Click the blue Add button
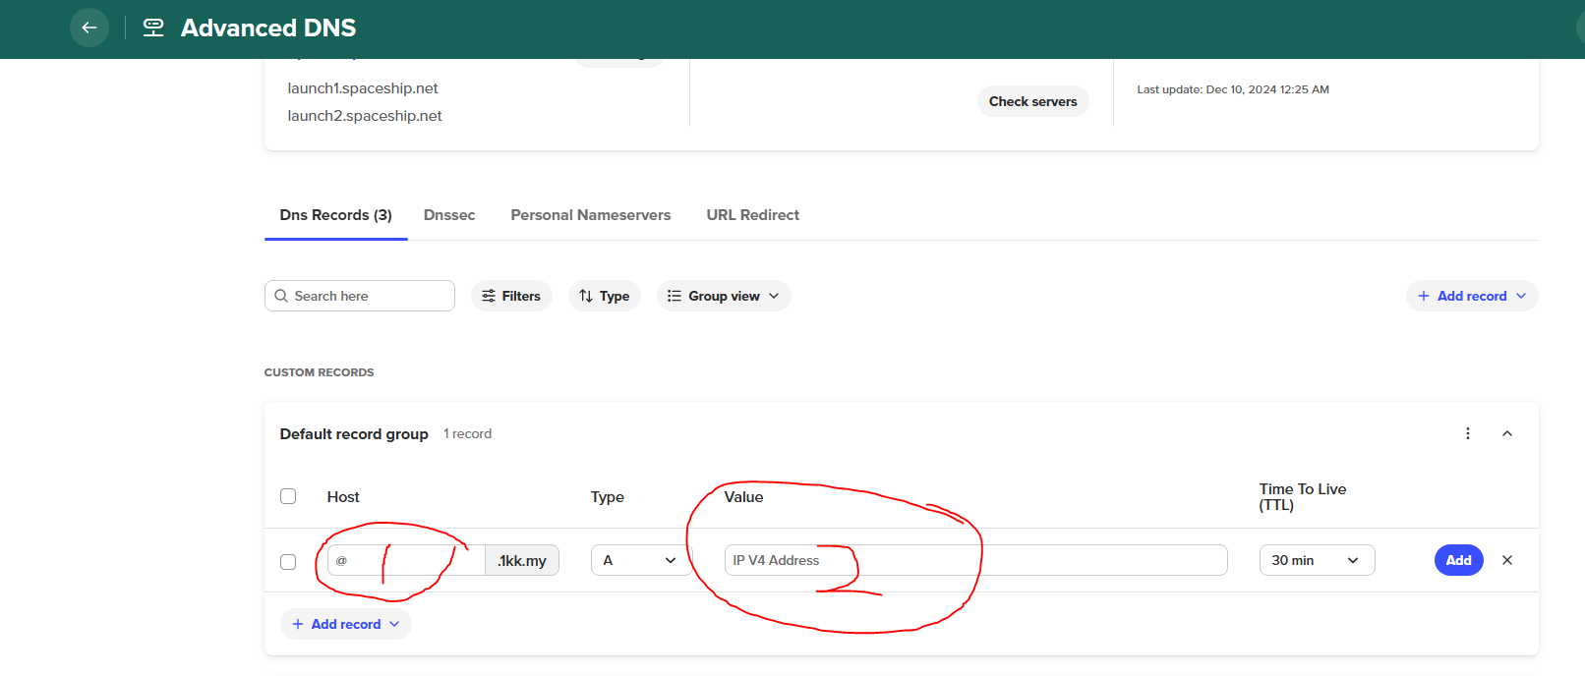 tap(1458, 560)
